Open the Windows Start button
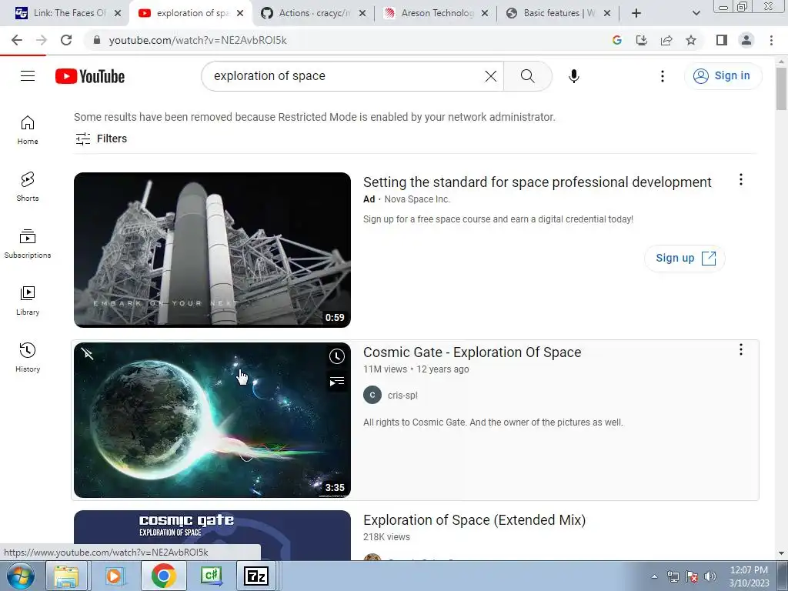Image resolution: width=788 pixels, height=591 pixels. point(21,576)
